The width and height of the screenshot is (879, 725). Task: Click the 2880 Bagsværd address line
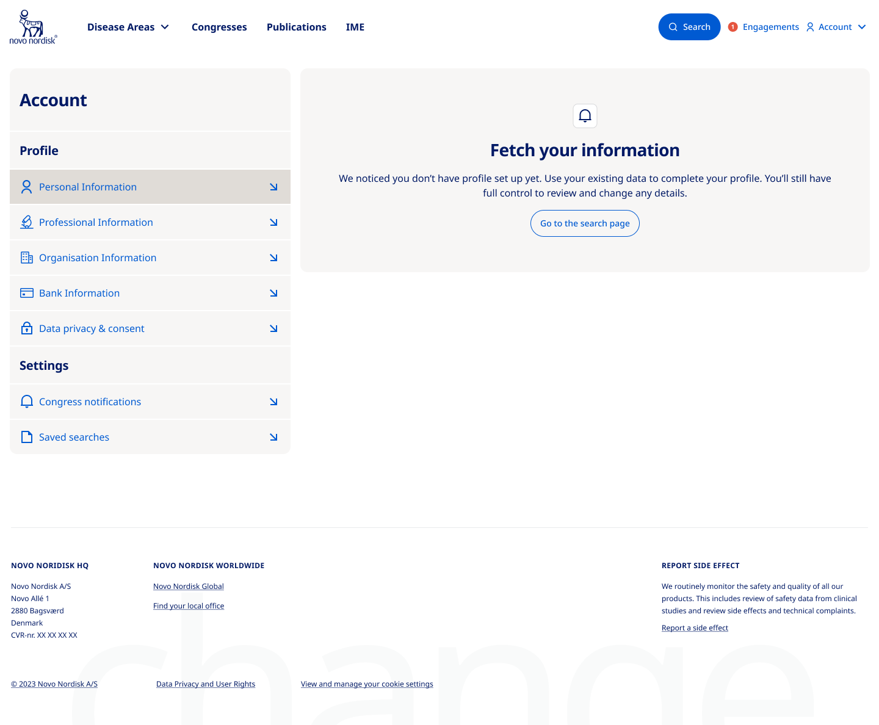point(37,611)
